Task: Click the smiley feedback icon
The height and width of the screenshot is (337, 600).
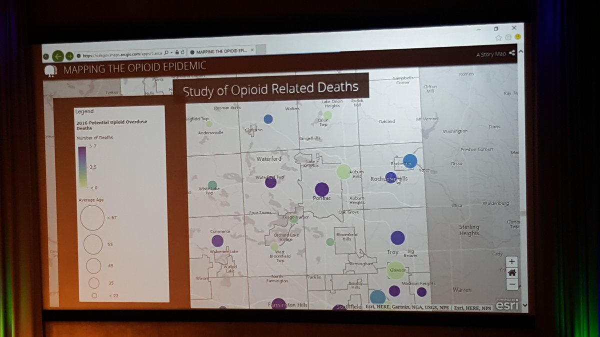Action: click(x=518, y=37)
